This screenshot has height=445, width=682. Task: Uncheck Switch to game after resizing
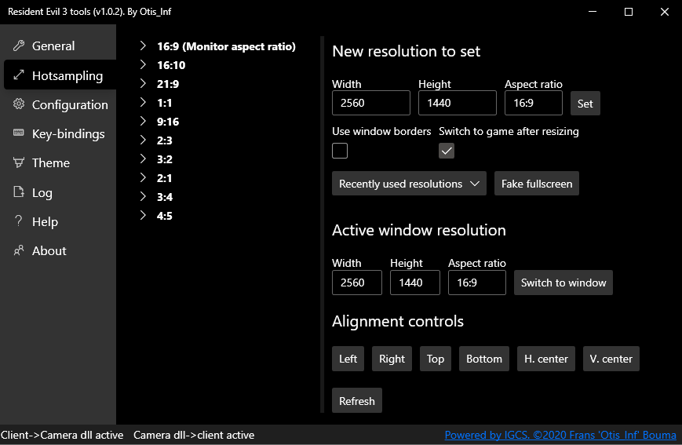point(447,151)
